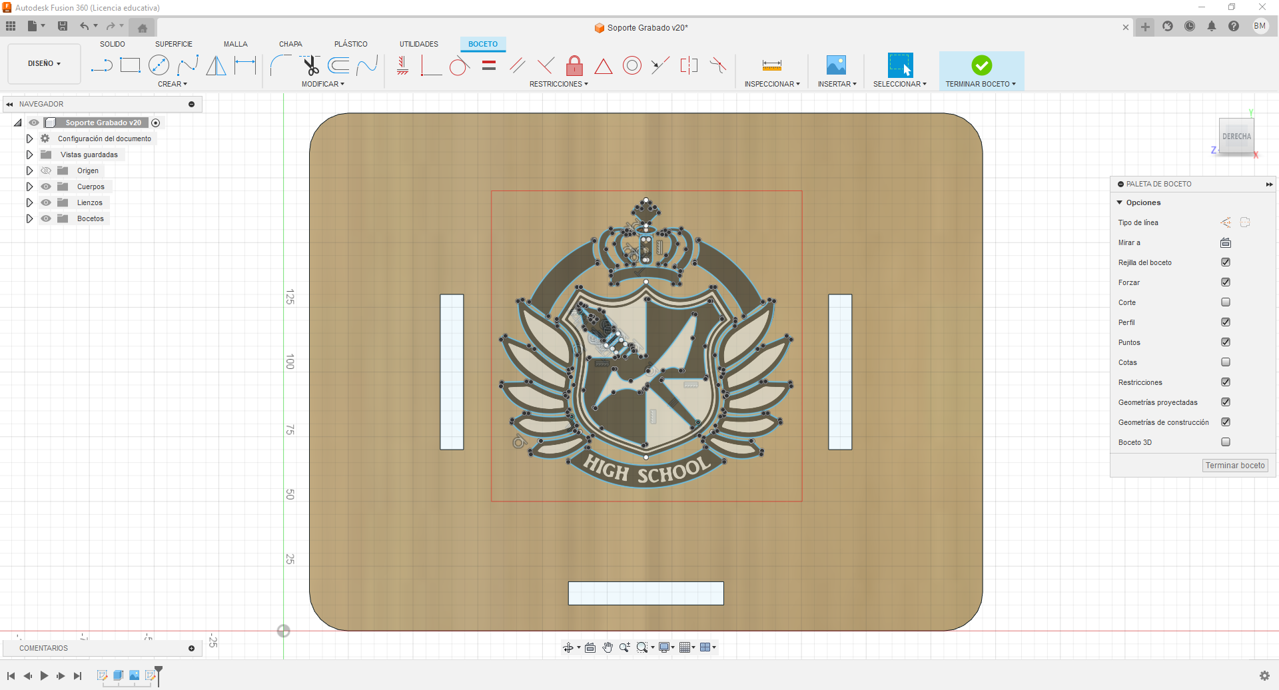Apply the Symmetry constraint

tap(689, 65)
